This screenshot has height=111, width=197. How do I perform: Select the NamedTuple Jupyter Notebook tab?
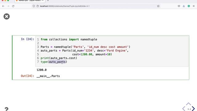pyautogui.click(x=30, y=1)
